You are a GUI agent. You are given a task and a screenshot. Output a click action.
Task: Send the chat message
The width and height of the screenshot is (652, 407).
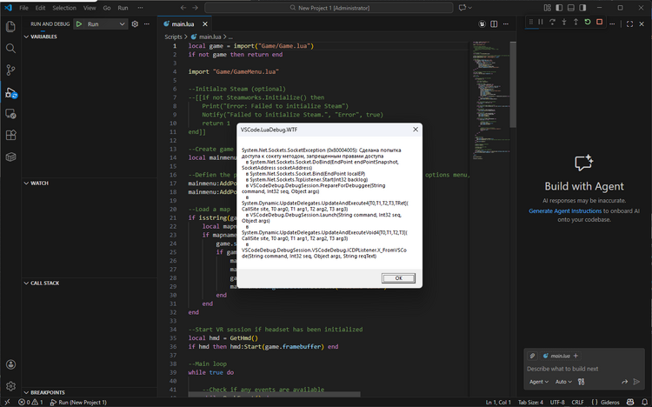tap(636, 382)
